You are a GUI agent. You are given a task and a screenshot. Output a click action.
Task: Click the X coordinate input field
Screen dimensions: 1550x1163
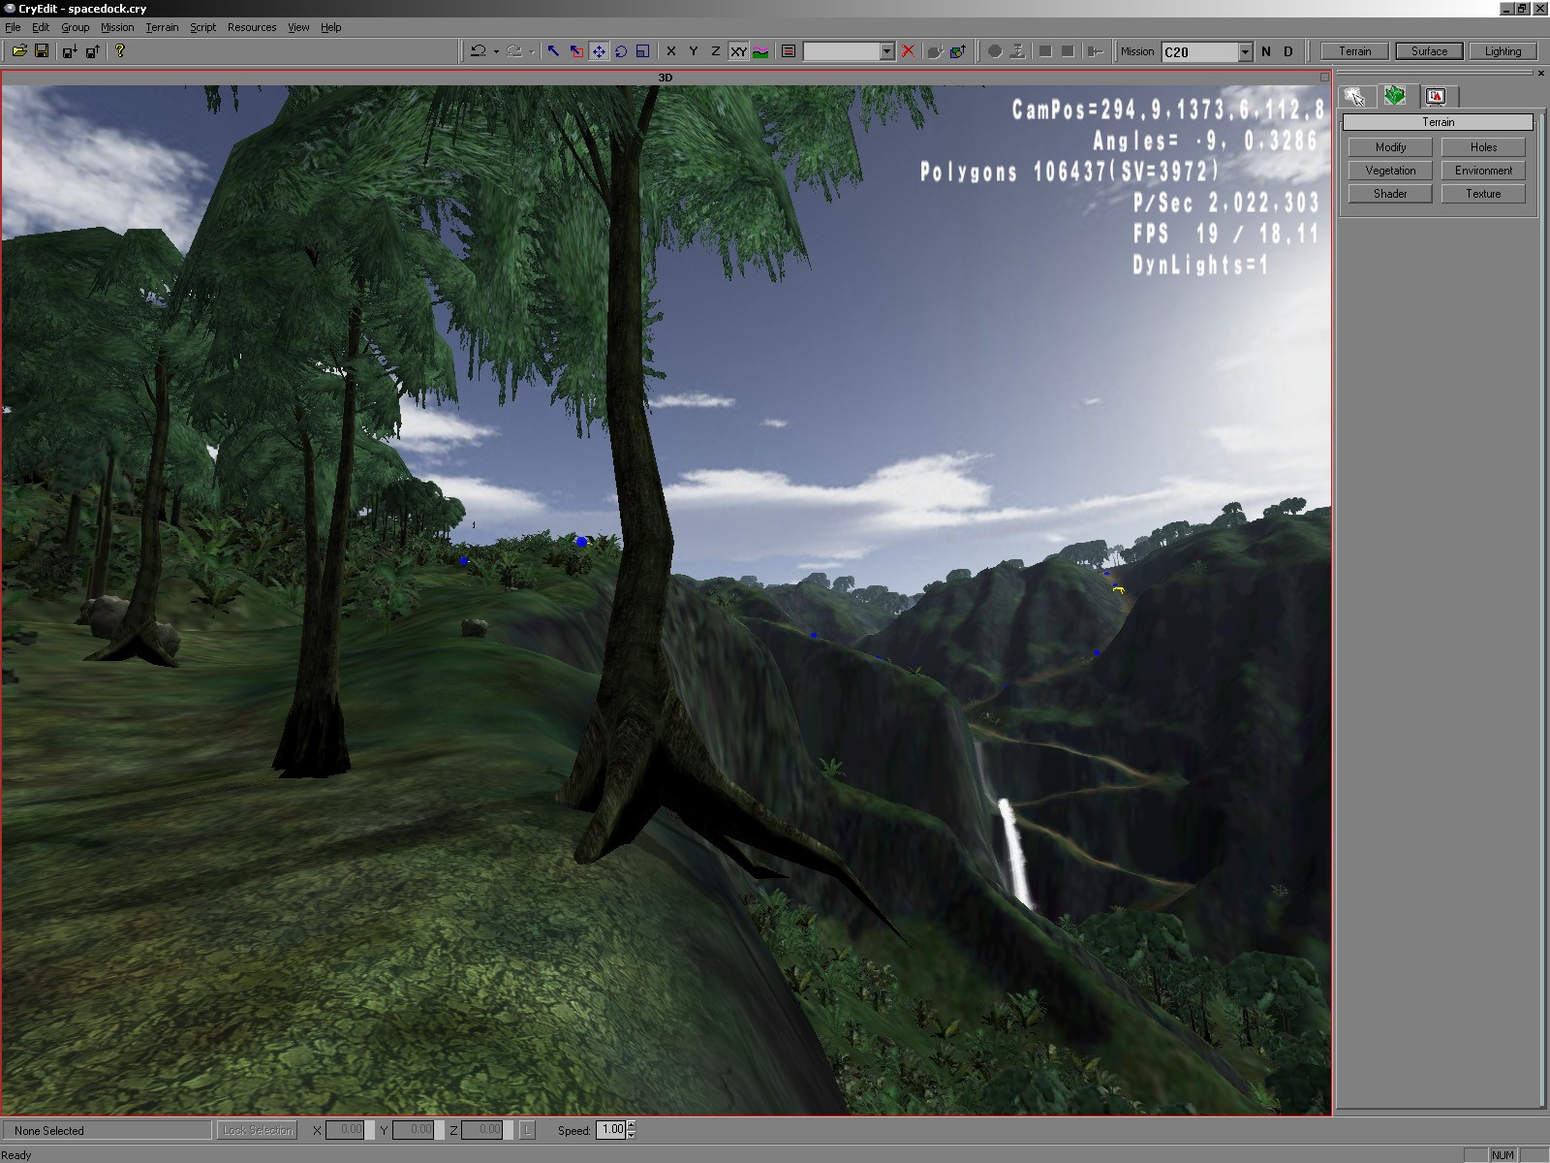tap(345, 1130)
